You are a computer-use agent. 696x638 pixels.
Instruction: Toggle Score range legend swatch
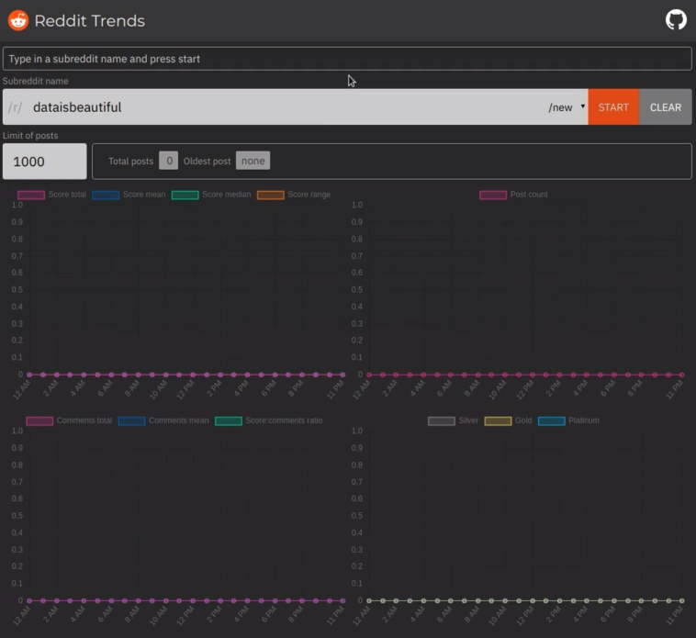point(270,195)
